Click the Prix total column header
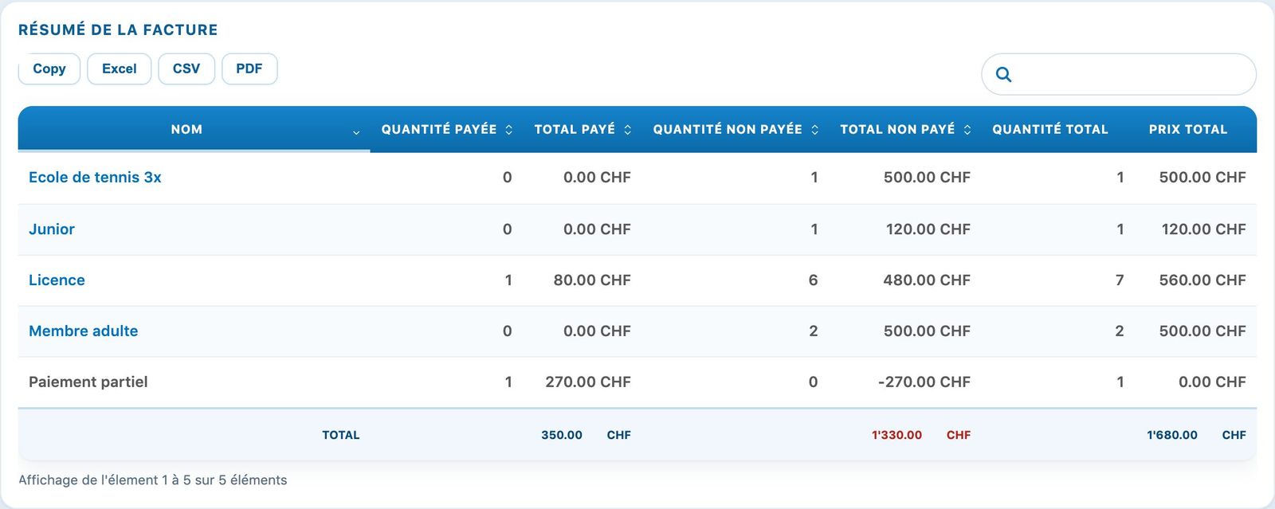 [x=1188, y=129]
